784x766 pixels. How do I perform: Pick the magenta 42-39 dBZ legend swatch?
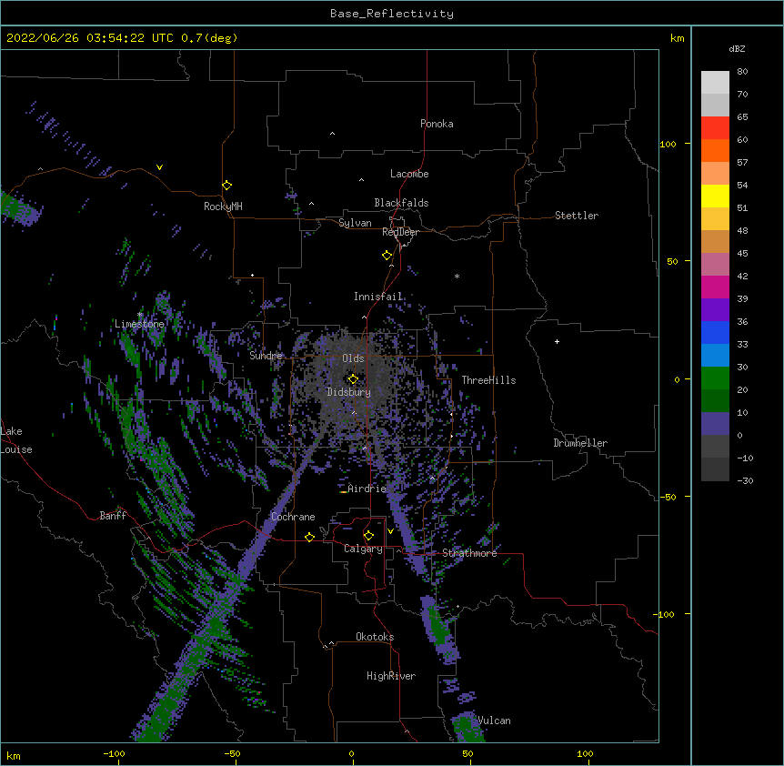[715, 287]
